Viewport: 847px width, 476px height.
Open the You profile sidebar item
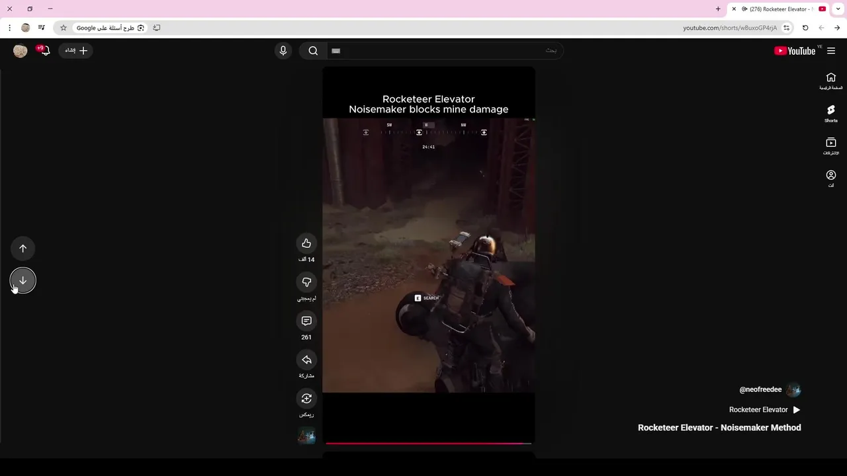[x=831, y=178]
